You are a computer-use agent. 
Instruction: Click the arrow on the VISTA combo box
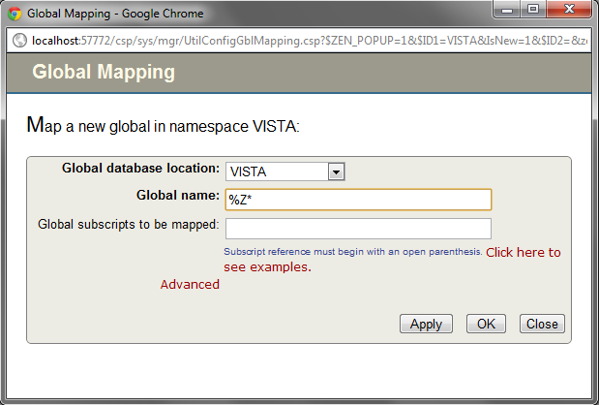pos(336,171)
